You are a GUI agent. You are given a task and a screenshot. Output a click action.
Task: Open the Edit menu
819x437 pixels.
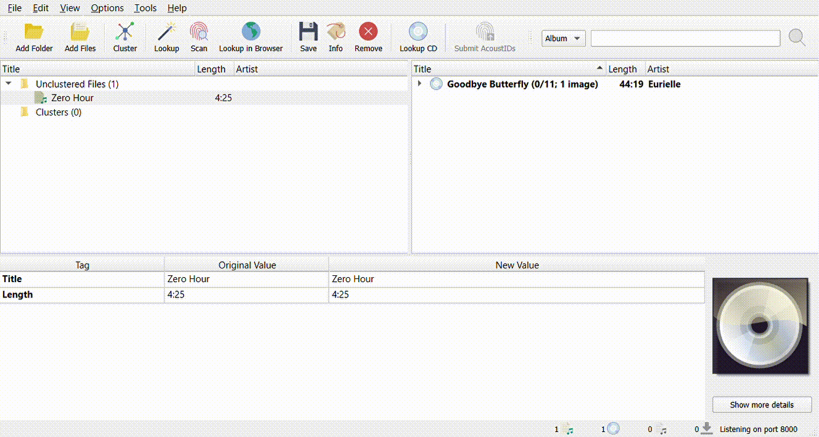point(41,8)
